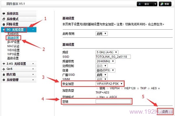Click the help person icon in header
175x116 pixels.
click(162, 4)
